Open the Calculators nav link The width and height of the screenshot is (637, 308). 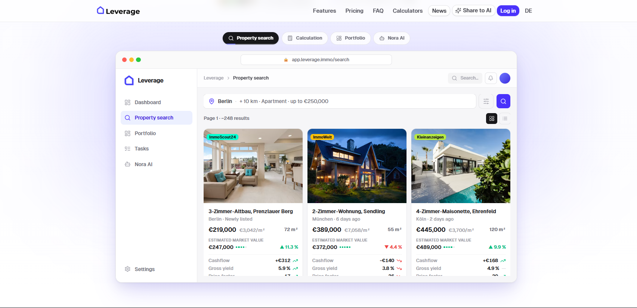coord(408,11)
